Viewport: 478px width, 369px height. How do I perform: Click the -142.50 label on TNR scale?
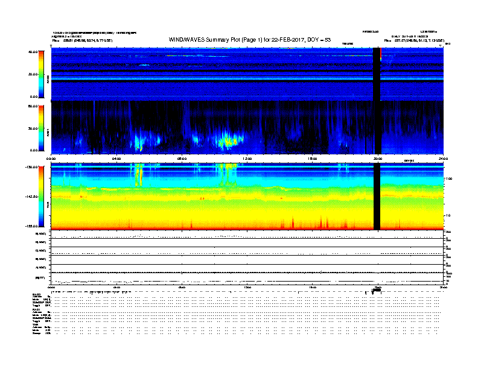[x=31, y=197]
